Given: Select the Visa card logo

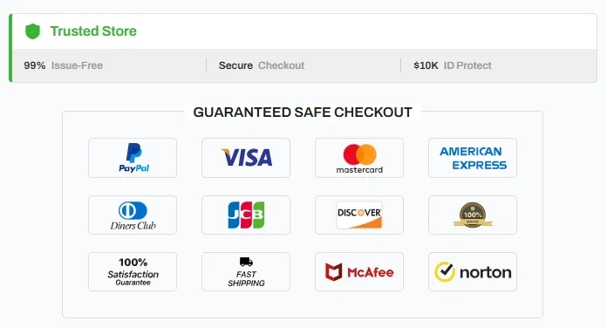Looking at the screenshot, I should pyautogui.click(x=246, y=158).
